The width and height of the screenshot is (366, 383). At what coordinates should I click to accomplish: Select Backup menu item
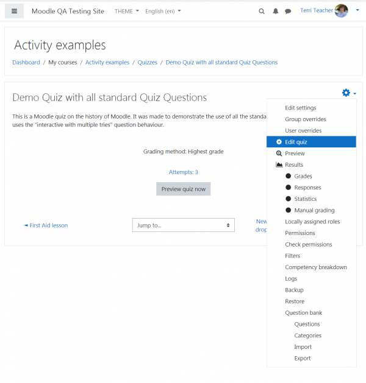pyautogui.click(x=294, y=290)
